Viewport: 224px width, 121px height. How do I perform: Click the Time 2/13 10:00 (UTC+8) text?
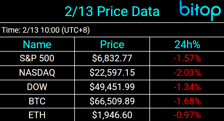click(x=46, y=30)
